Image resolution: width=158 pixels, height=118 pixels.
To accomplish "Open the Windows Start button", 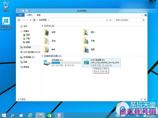I will point(4,115).
